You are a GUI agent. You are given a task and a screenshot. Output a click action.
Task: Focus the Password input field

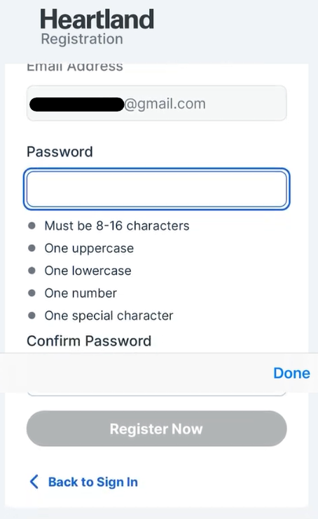(157, 189)
